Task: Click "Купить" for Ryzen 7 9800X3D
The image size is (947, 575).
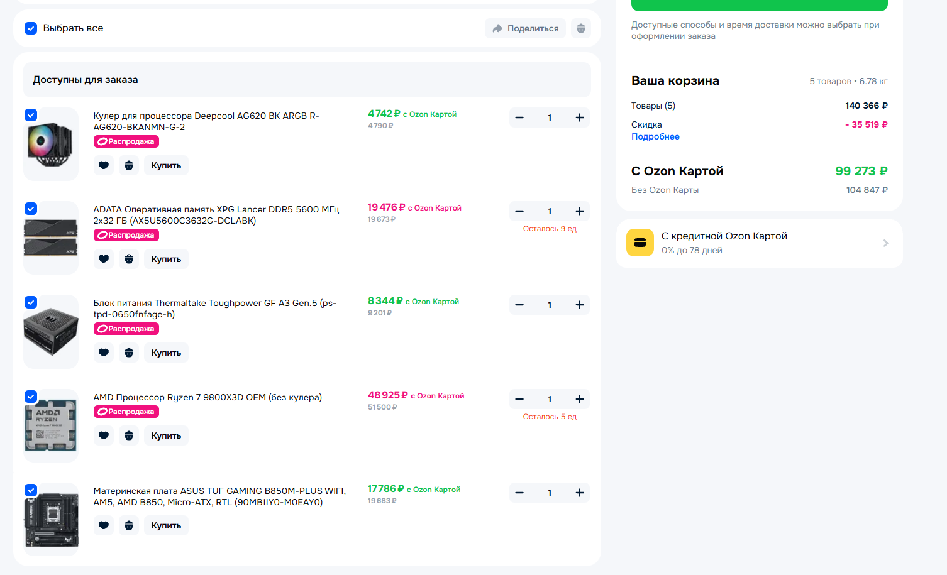Action: (x=166, y=435)
